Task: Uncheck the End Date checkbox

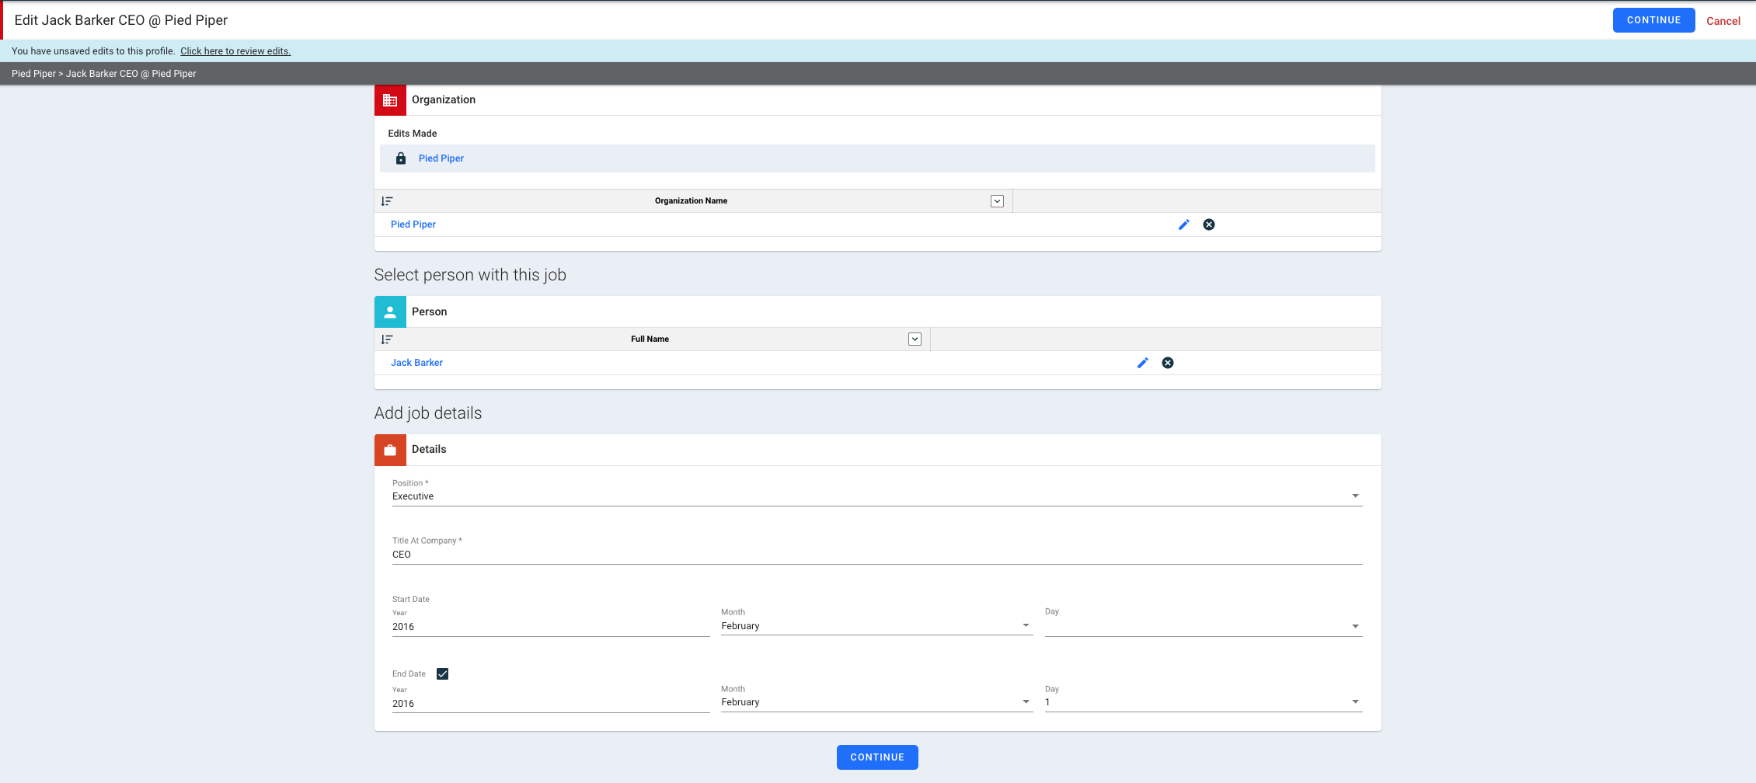Action: (x=443, y=673)
